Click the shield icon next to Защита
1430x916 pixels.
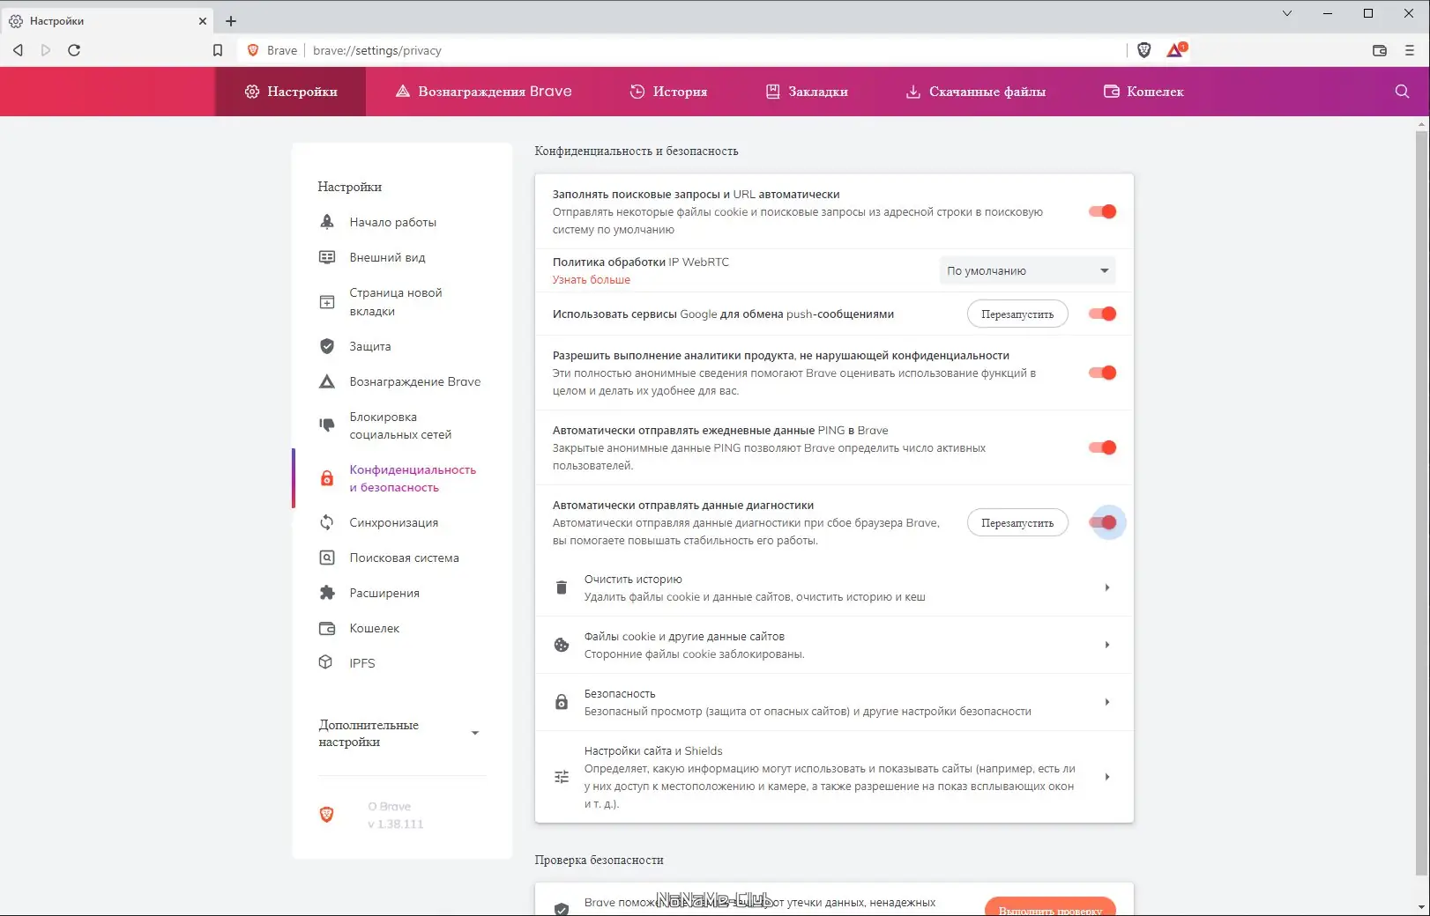click(327, 346)
